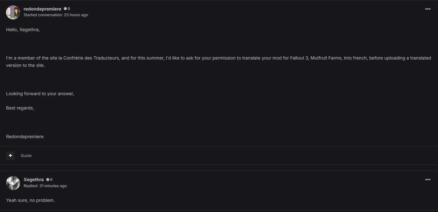Toggle the plus multiquote button
438x212 pixels.
point(11,155)
